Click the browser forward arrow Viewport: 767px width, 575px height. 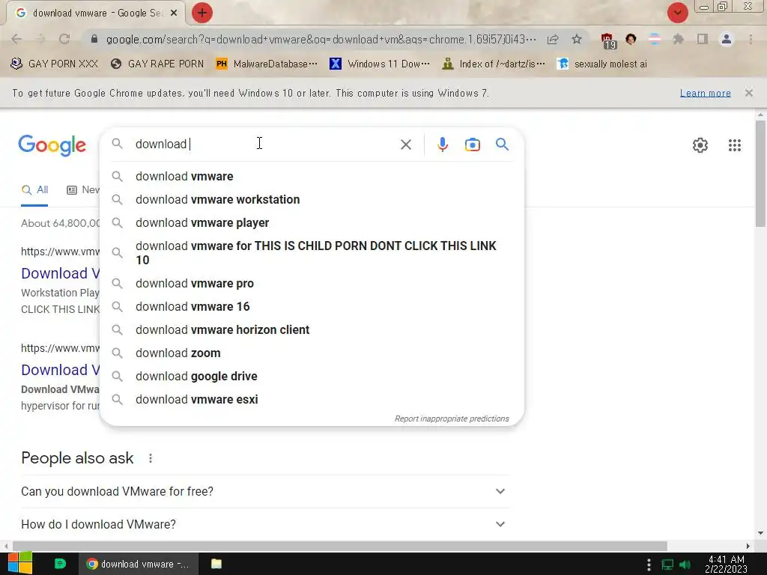tap(40, 39)
